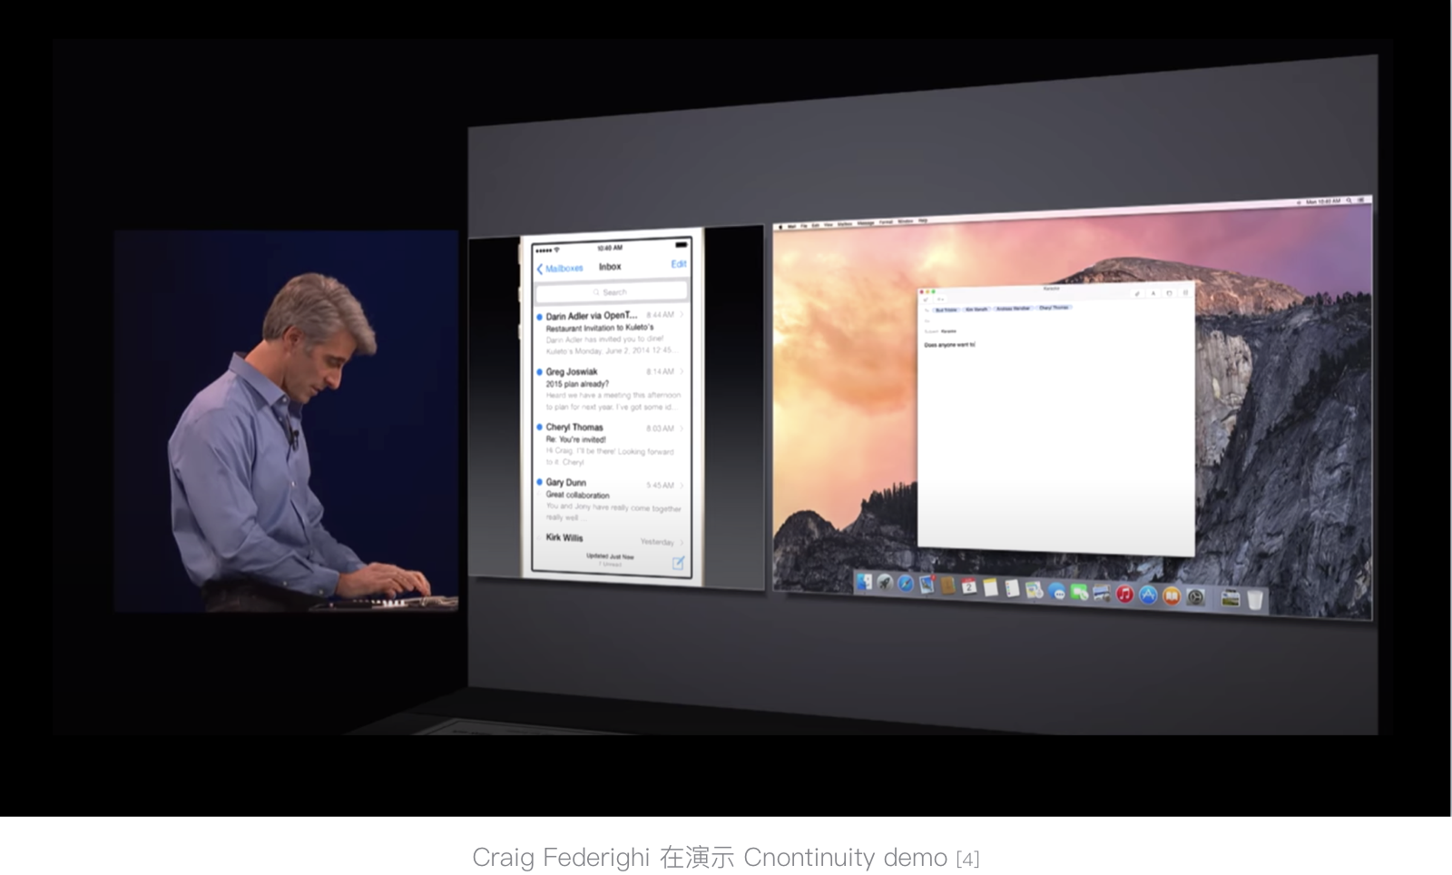
Task: Open the Window menu in the Mac menu bar
Action: coord(906,221)
